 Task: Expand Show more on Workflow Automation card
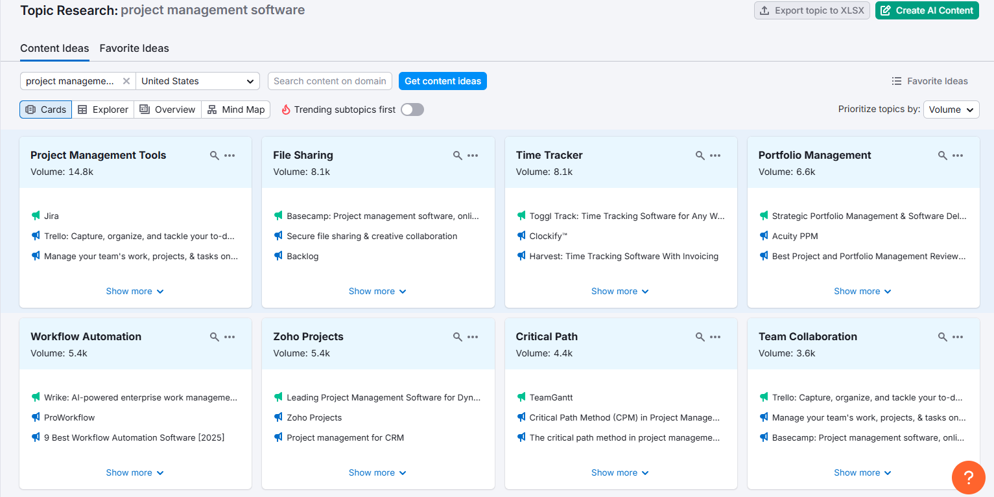pos(135,472)
